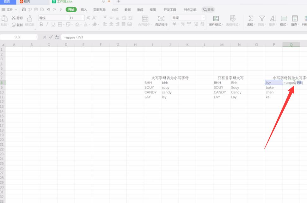Open the 文件 file menu

pos(9,9)
